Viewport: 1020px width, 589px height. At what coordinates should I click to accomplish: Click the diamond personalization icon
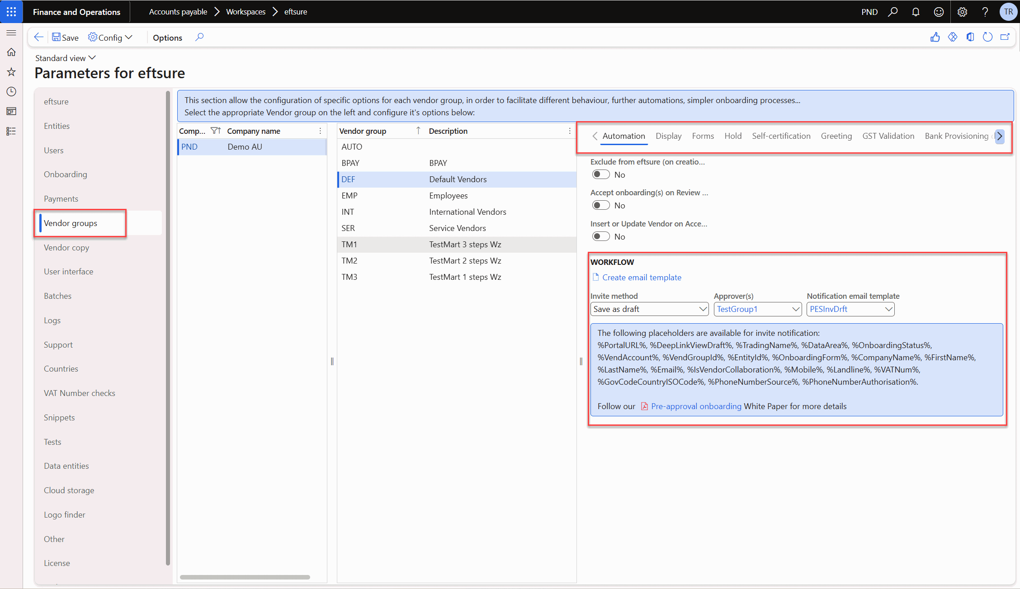pyautogui.click(x=953, y=37)
